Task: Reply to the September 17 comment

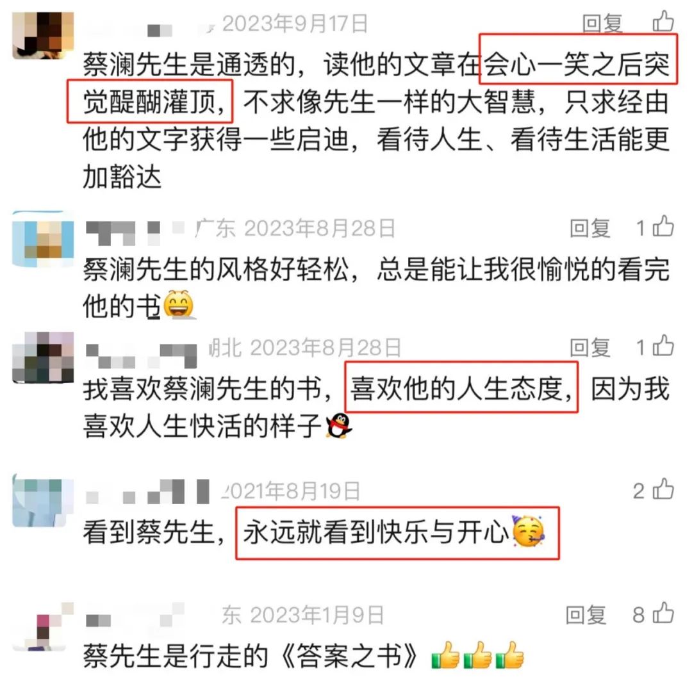Action: click(602, 23)
